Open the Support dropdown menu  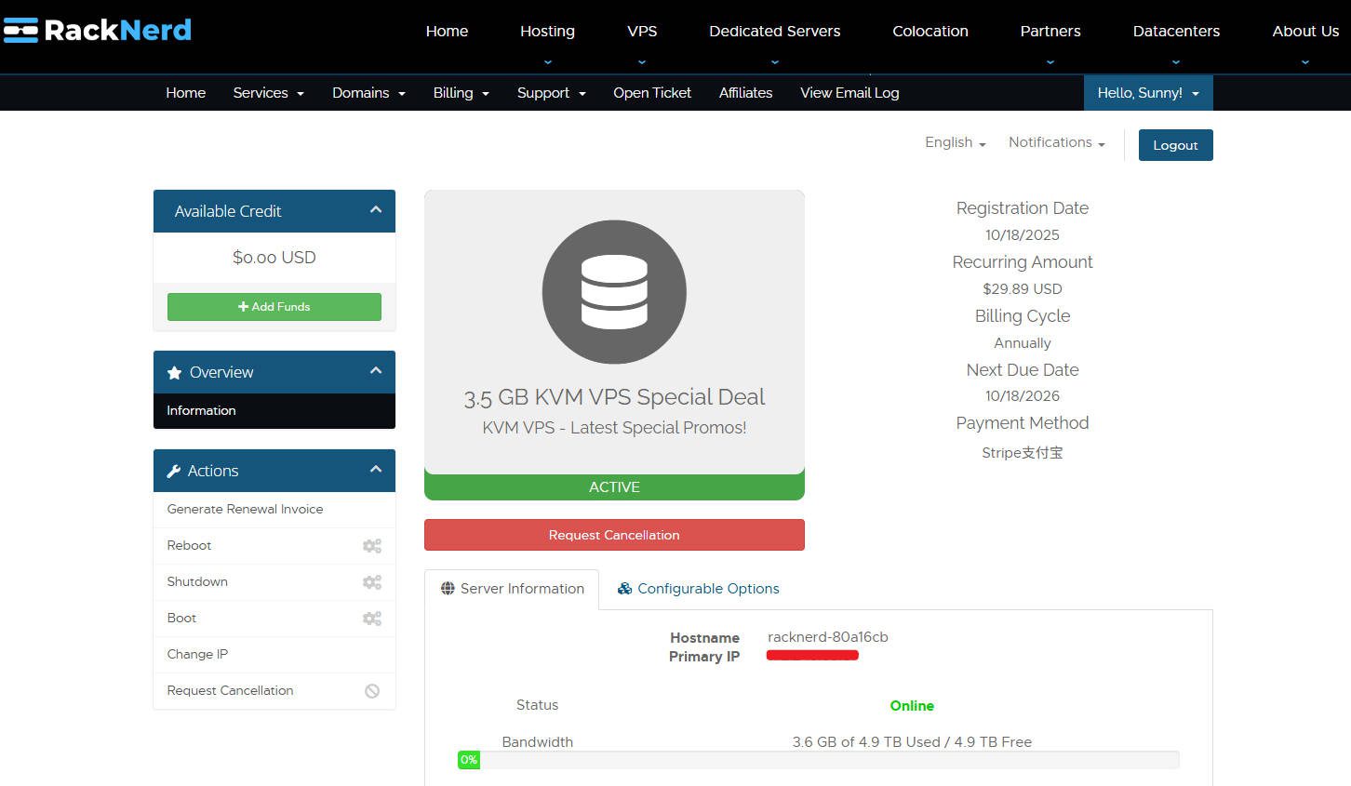click(551, 93)
